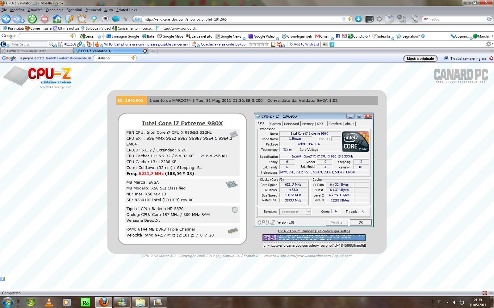The height and width of the screenshot is (308, 494).
Task: Click the Validate button in CPU-Z window
Action: click(337, 222)
